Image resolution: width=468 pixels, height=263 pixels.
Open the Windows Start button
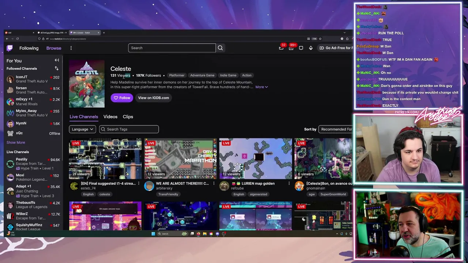[x=153, y=234]
